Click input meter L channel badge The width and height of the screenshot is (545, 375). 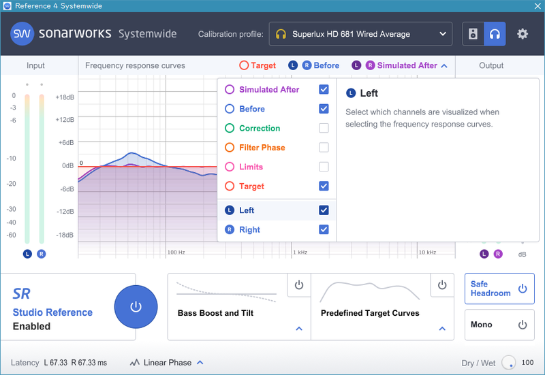coord(27,254)
